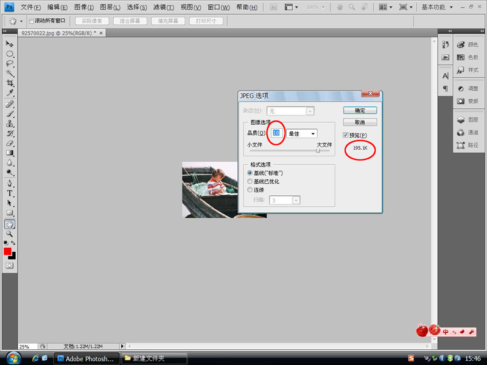Pick the Type (T) tool

click(x=10, y=193)
